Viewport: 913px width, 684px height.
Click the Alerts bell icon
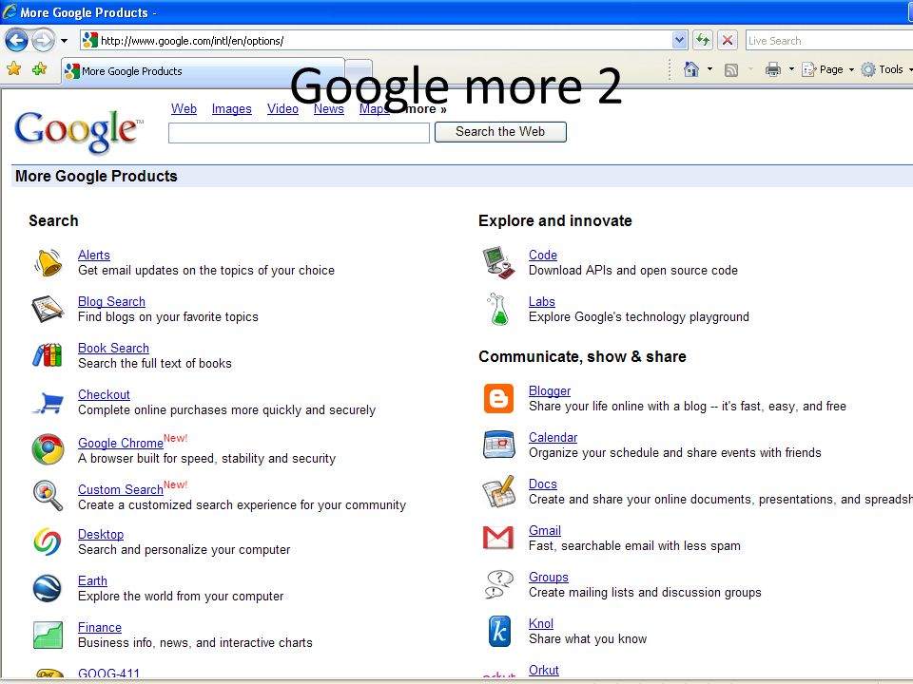pos(48,262)
